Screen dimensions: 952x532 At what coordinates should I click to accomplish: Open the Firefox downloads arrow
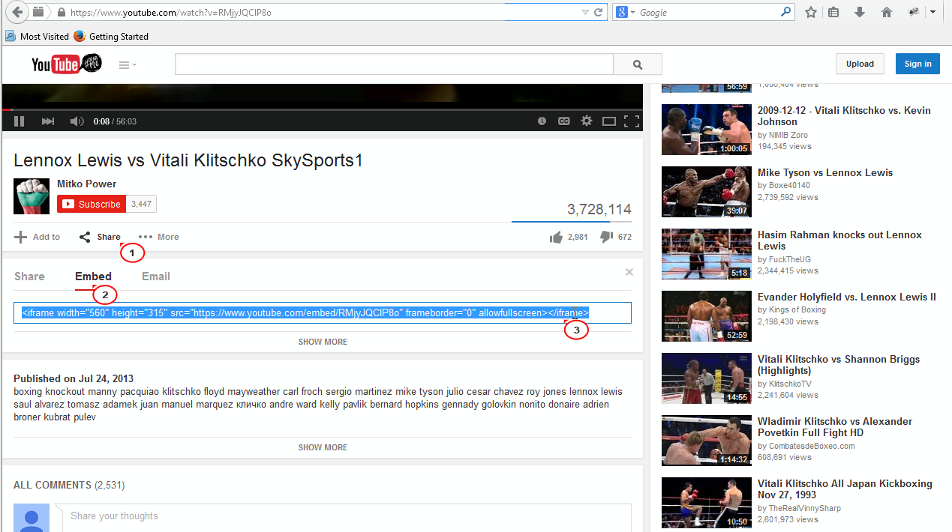point(860,12)
